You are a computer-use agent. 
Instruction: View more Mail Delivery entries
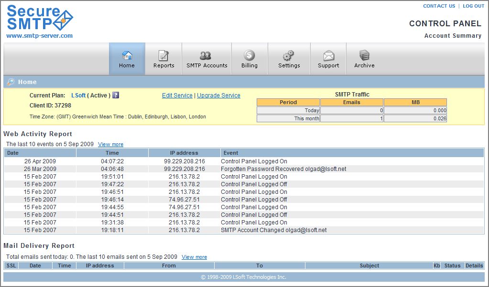click(194, 257)
